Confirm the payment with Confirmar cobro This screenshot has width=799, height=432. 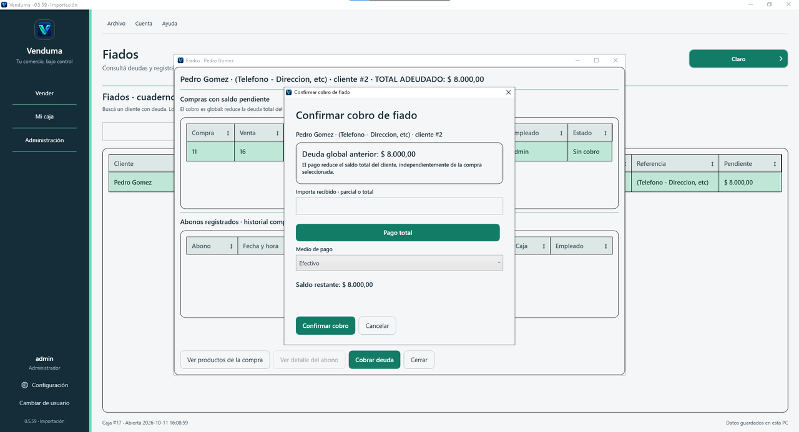click(x=325, y=326)
